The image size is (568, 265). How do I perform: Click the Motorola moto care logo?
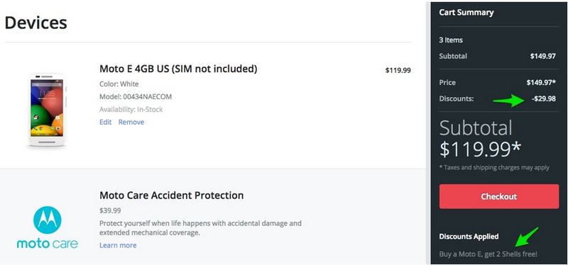pos(47,227)
